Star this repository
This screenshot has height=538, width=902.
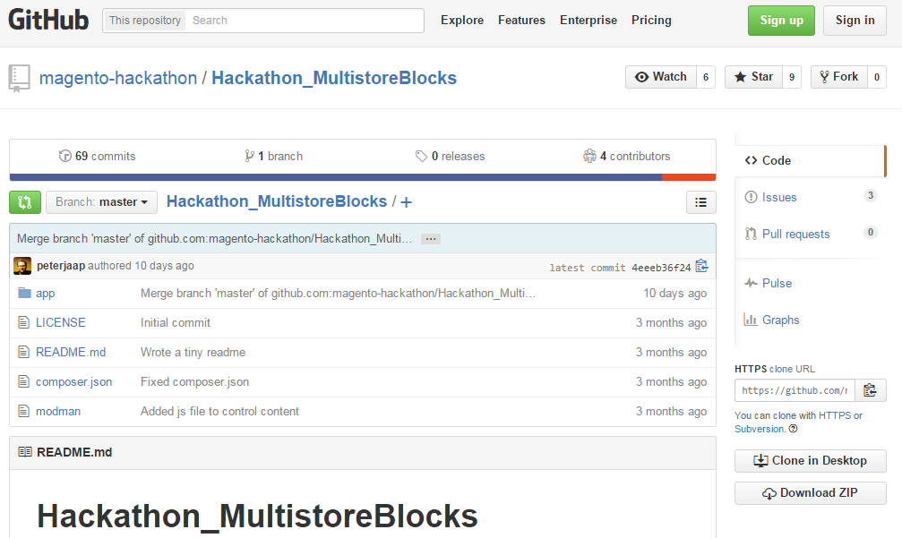[753, 77]
